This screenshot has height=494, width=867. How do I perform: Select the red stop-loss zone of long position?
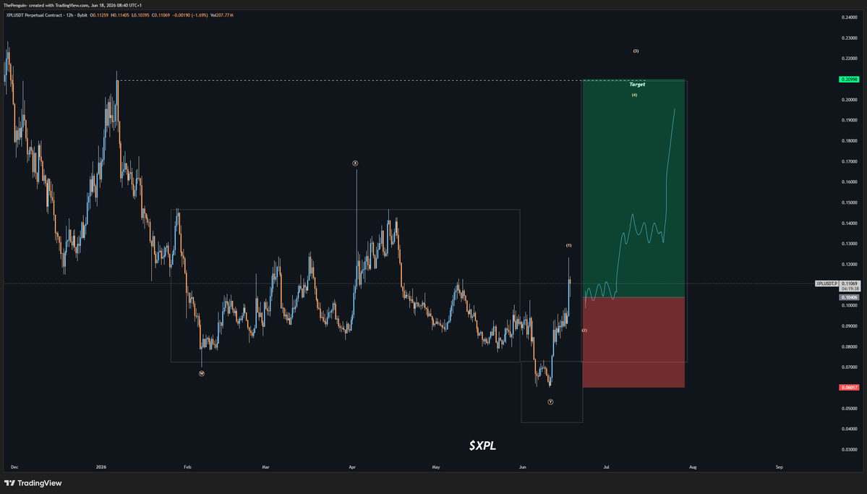[633, 342]
